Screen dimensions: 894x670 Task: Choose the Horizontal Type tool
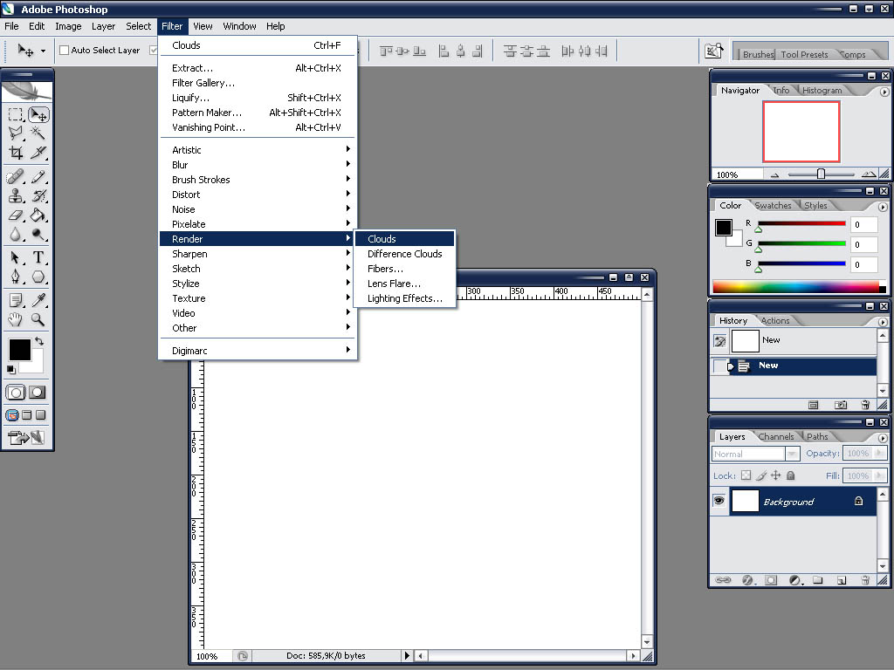point(38,257)
